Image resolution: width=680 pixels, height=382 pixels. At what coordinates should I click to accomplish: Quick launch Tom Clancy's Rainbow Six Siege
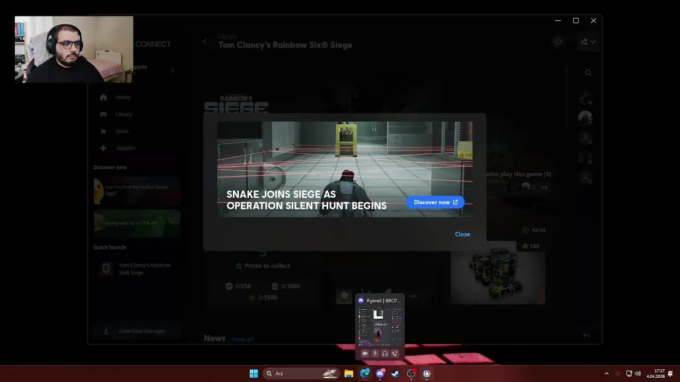[137, 269]
